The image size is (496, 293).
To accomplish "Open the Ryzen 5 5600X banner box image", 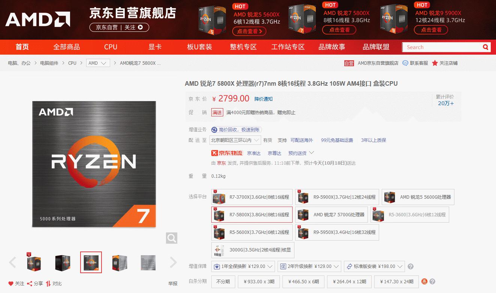I will click(212, 21).
